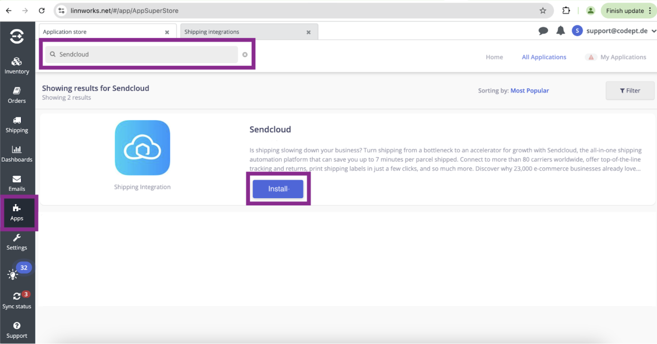View site information icon in address bar
The image size is (657, 344).
61,11
